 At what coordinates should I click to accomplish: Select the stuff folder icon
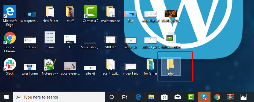pos(70,12)
